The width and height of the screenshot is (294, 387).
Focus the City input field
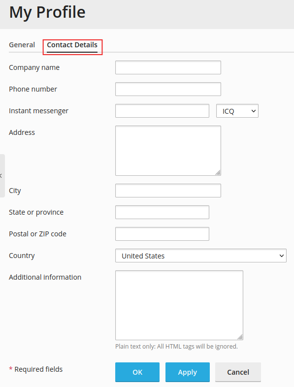(168, 191)
